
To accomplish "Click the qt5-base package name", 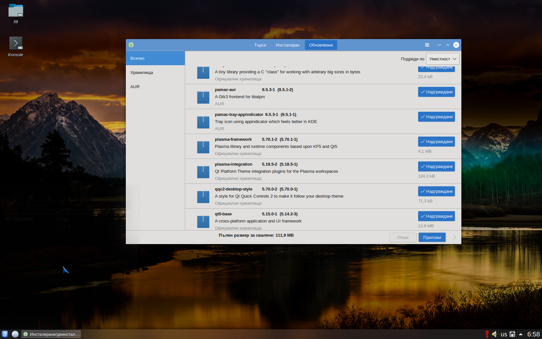I will pos(223,214).
